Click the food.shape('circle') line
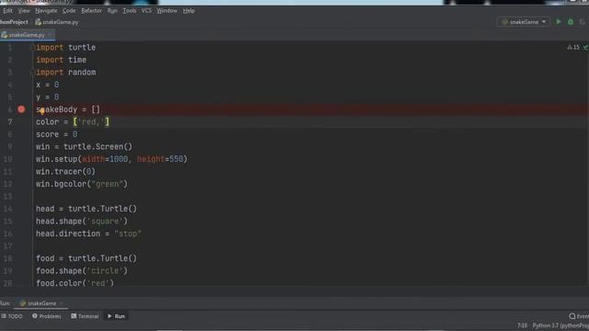Viewport: 589px width, 331px height. coord(82,270)
